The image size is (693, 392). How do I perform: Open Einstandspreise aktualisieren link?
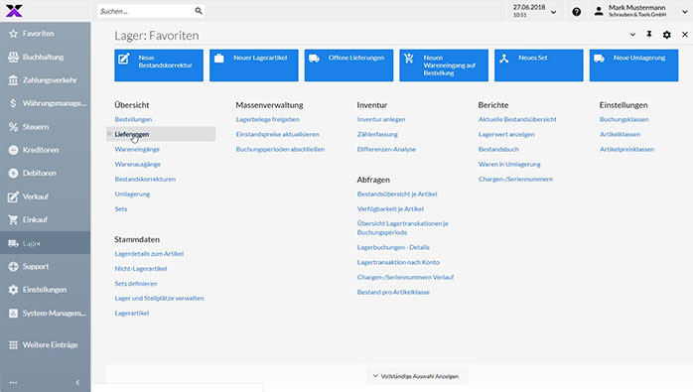click(277, 134)
